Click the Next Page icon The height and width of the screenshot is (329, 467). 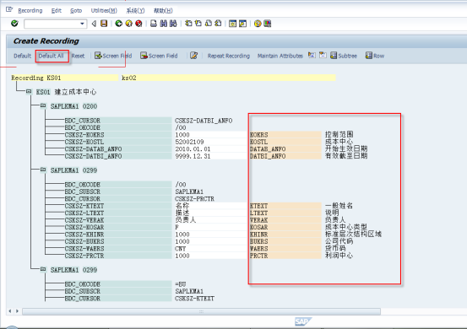click(x=209, y=24)
